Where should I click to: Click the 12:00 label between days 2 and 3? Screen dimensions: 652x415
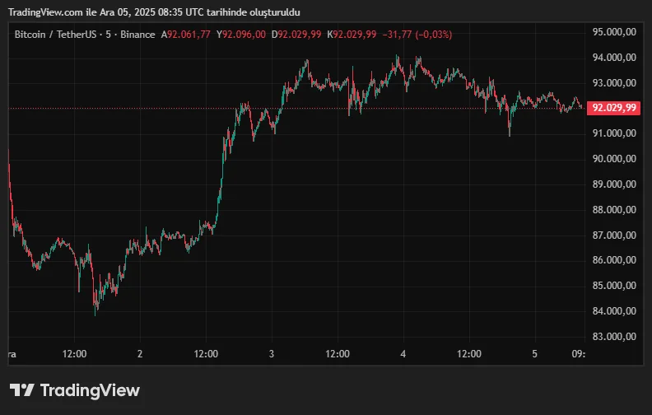[206, 353]
